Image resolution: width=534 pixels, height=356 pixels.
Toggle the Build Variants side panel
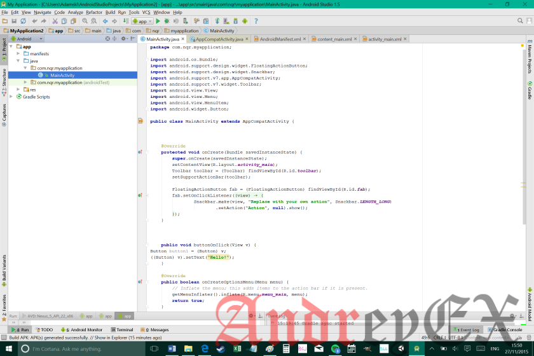click(4, 270)
